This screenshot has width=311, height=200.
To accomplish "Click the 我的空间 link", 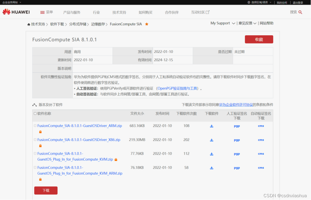I will (x=282, y=3).
